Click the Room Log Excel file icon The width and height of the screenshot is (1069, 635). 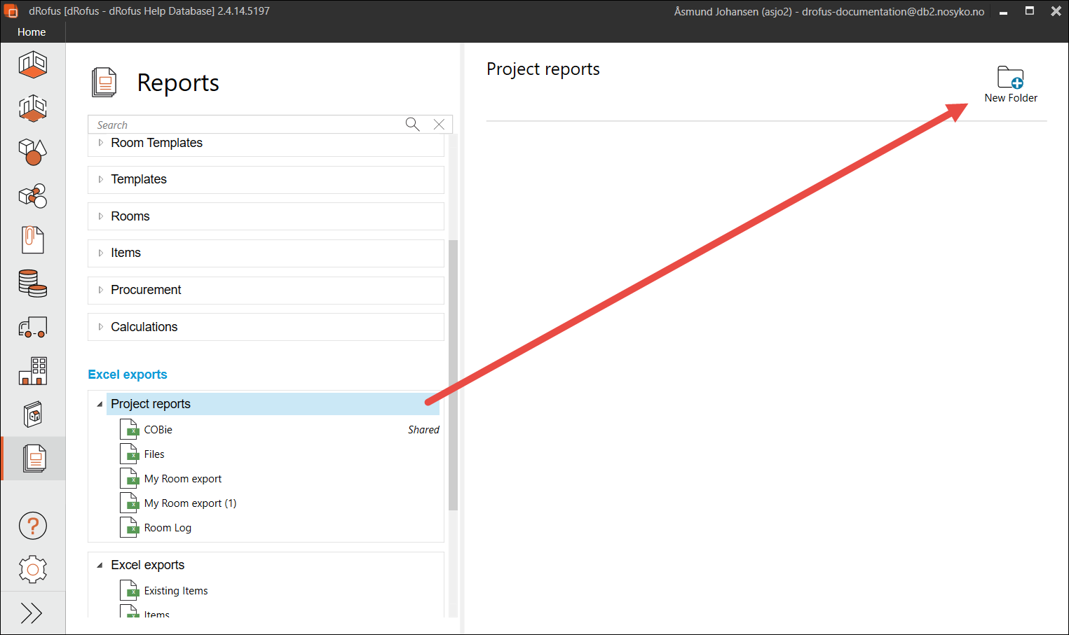click(129, 528)
